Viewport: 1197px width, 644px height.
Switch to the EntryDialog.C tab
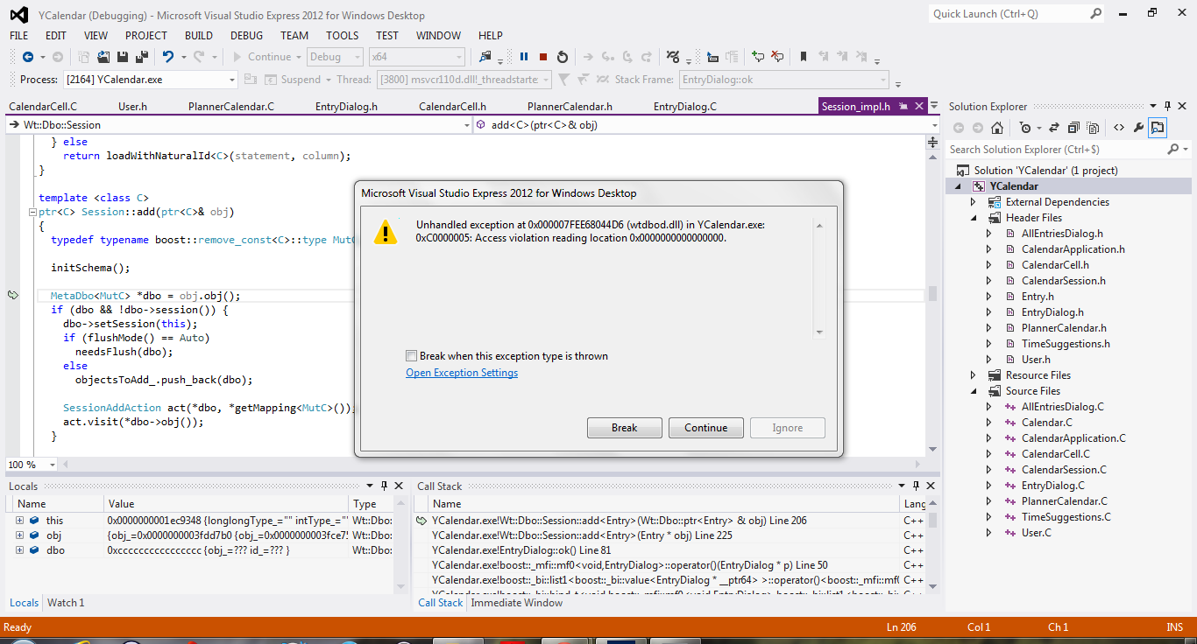coord(685,107)
